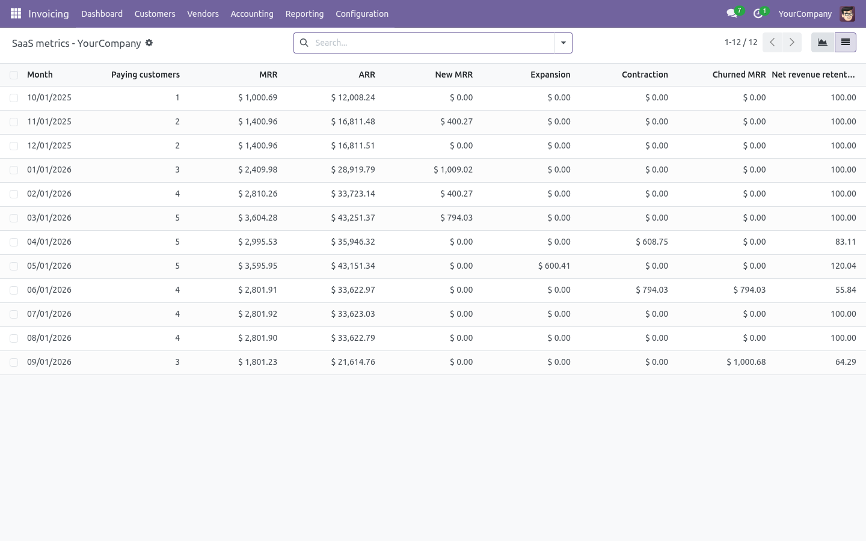This screenshot has width=866, height=541.
Task: Check the 11/01/2025 row checkbox
Action: (14, 122)
